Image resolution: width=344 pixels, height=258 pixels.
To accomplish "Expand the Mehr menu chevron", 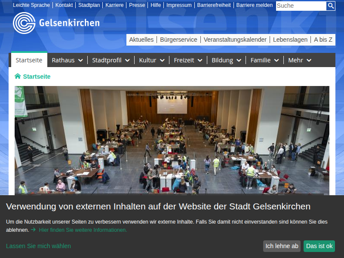I will [309, 61].
